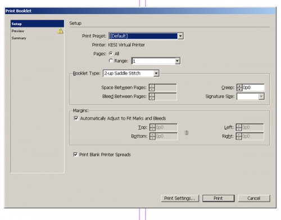Uncheck Print Blank Printer Spreads
Viewport: 281px width, 220px height.
75,154
